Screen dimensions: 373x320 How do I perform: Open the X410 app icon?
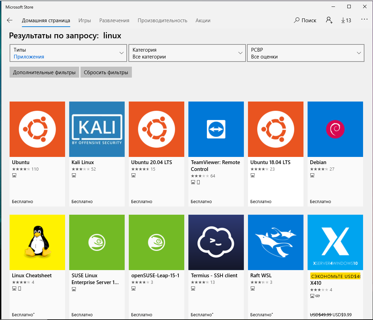pos(335,242)
